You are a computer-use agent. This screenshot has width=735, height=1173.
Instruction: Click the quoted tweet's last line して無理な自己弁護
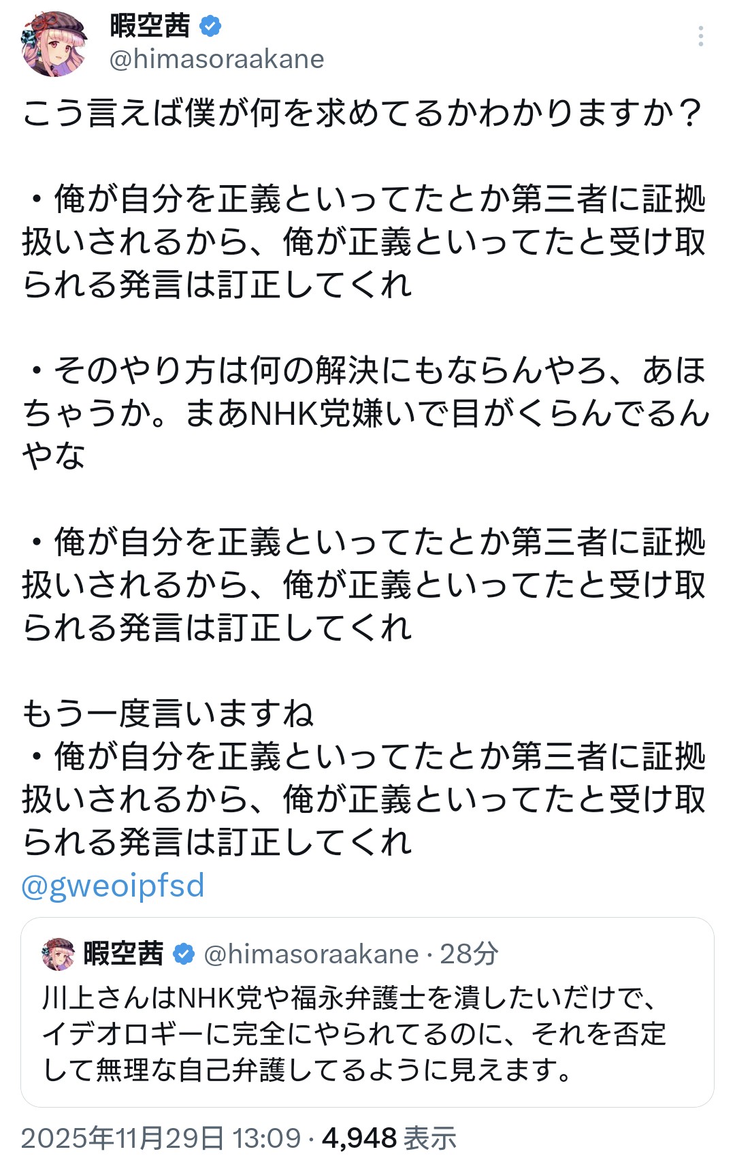coord(308,1070)
